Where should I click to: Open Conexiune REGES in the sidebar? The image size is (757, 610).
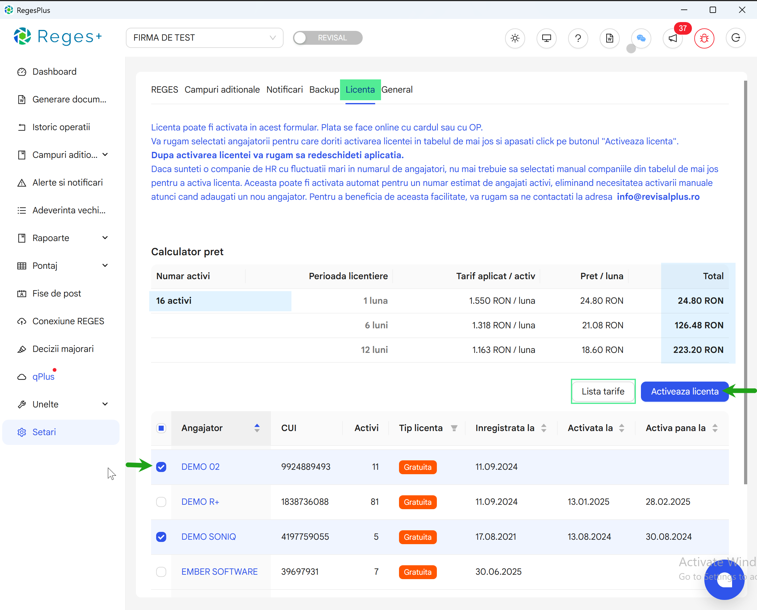(68, 321)
